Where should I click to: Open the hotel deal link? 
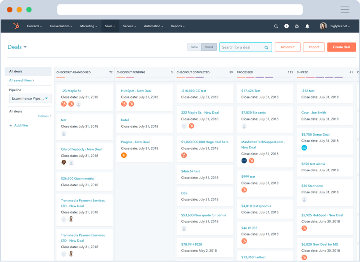[x=125, y=120]
